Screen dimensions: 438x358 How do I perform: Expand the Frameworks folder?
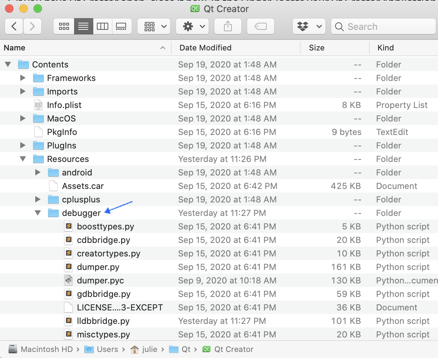[23, 78]
